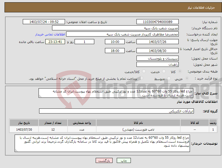Click the نام کالا column header

click(x=138, y=123)
